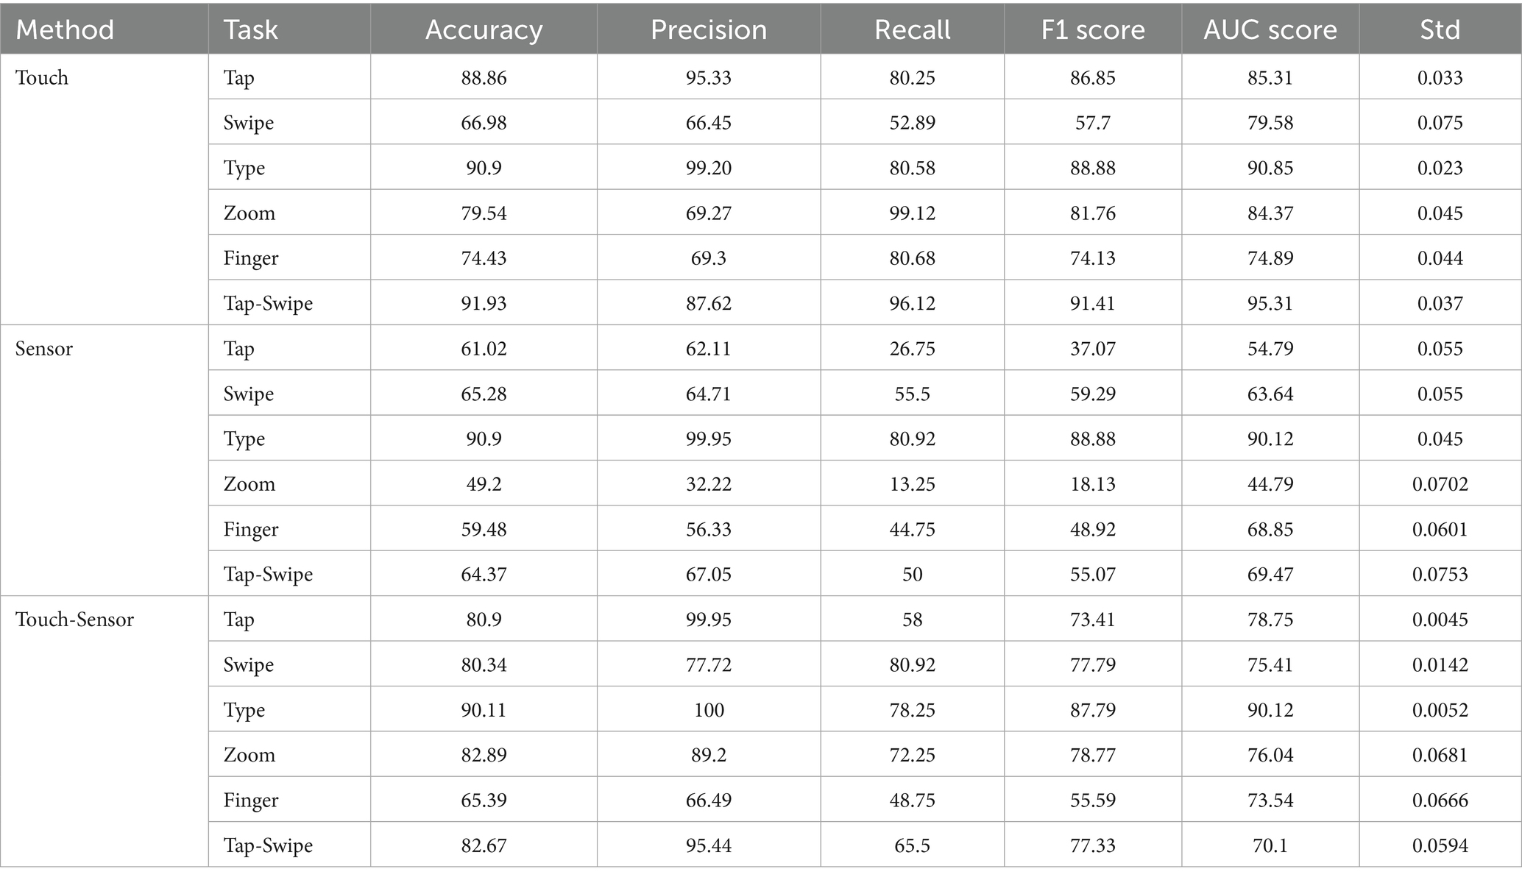The image size is (1522, 880).
Task: Select the 70.1 AUC score cell
Action: click(x=1270, y=845)
